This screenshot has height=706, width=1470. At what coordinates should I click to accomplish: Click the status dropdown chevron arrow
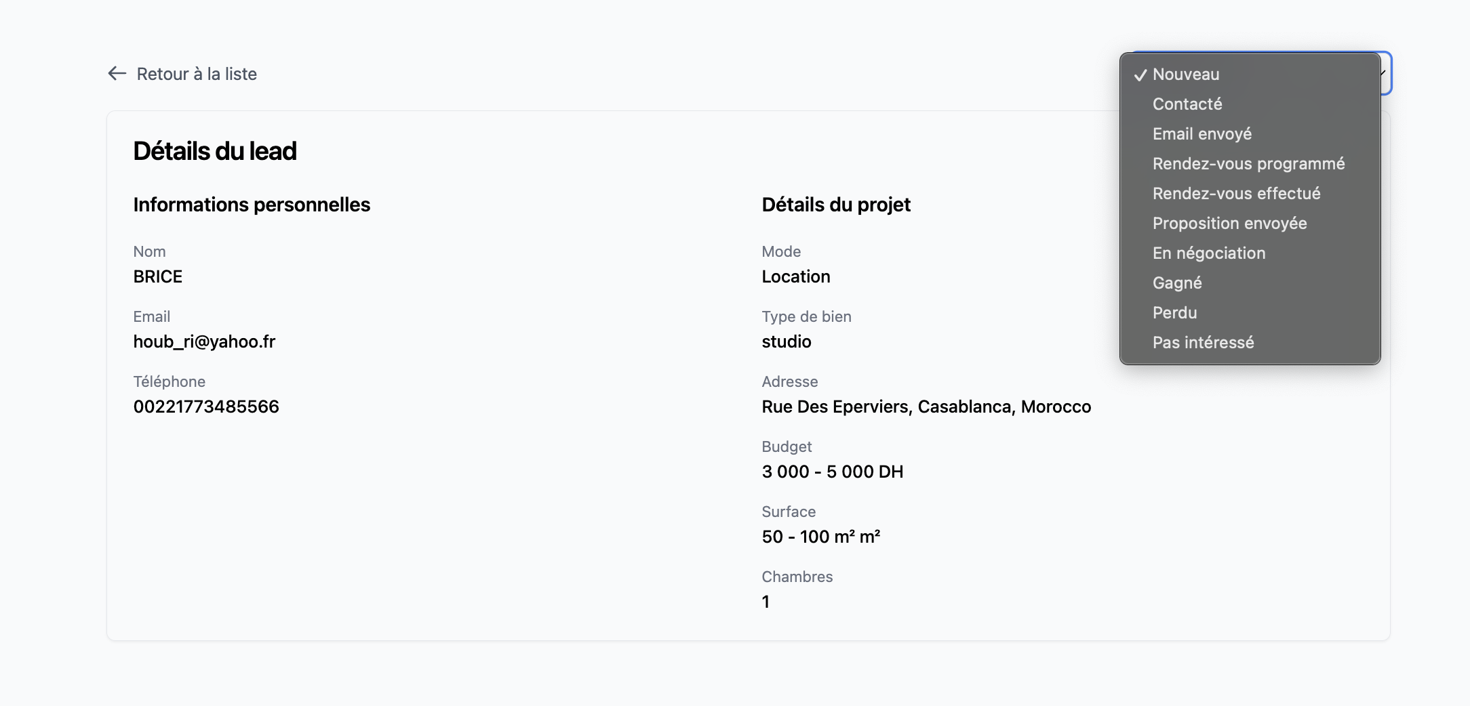point(1385,73)
